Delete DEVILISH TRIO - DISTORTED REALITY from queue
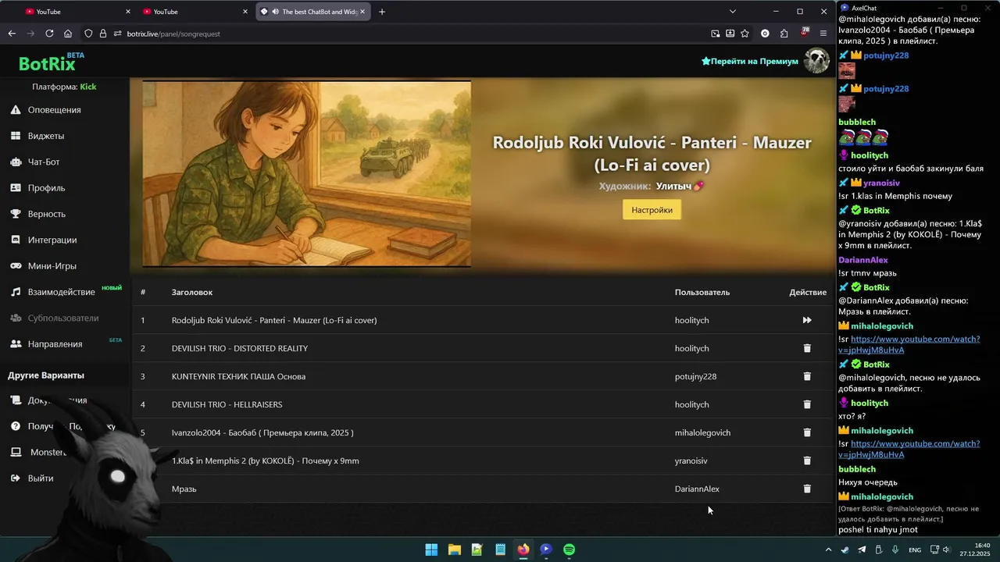 (807, 348)
